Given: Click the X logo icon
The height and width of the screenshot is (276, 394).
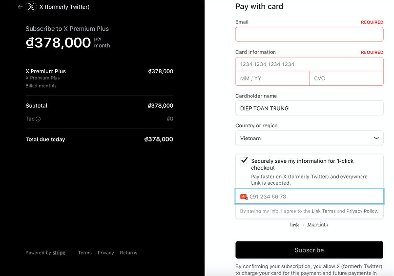Looking at the screenshot, I should pos(31,7).
